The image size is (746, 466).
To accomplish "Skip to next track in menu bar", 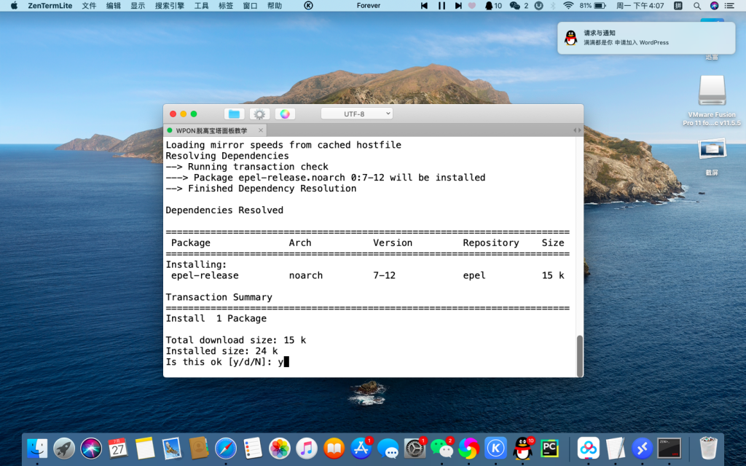I will pos(458,6).
